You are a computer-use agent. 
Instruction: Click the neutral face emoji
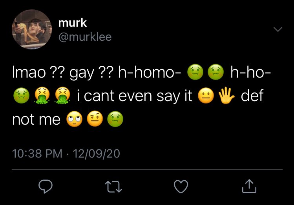click(206, 96)
